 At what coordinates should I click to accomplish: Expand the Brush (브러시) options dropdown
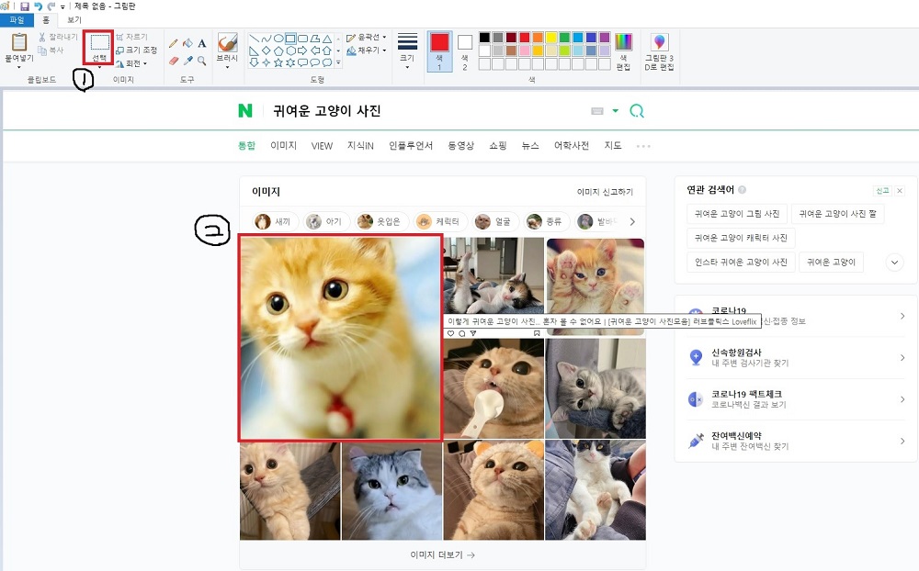click(x=228, y=67)
